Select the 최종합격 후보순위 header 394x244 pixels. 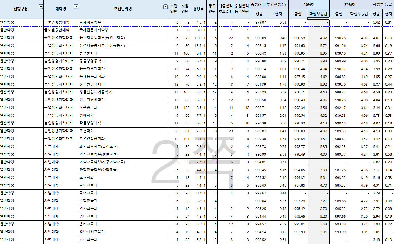tap(225, 9)
